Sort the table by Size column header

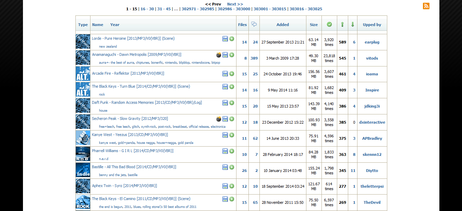click(314, 25)
